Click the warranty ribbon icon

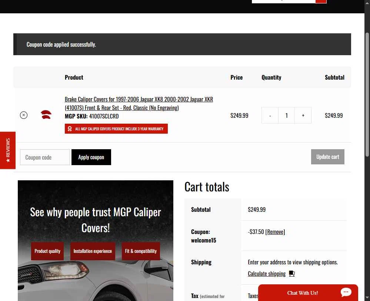point(70,129)
